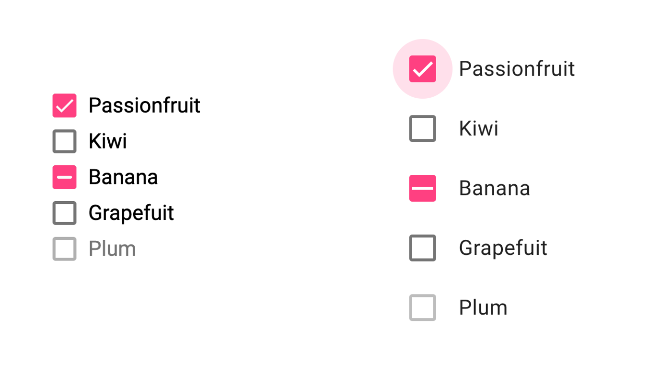661x374 pixels.
Task: Select the Kiwi label in the spacious list
Action: coord(478,128)
